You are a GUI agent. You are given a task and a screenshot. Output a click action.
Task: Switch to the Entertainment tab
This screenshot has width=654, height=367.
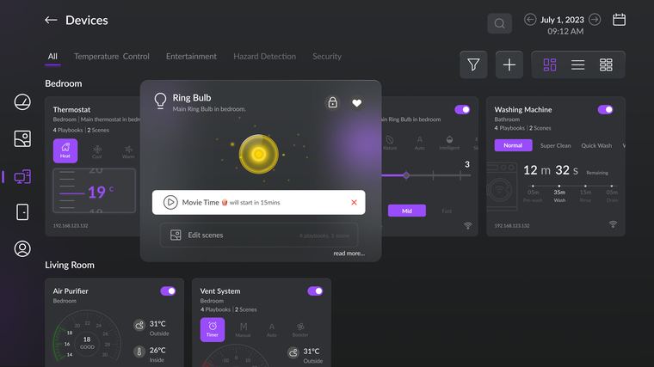click(x=191, y=56)
